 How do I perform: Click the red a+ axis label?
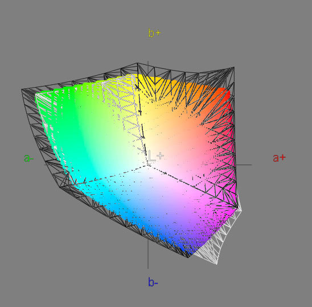point(279,158)
